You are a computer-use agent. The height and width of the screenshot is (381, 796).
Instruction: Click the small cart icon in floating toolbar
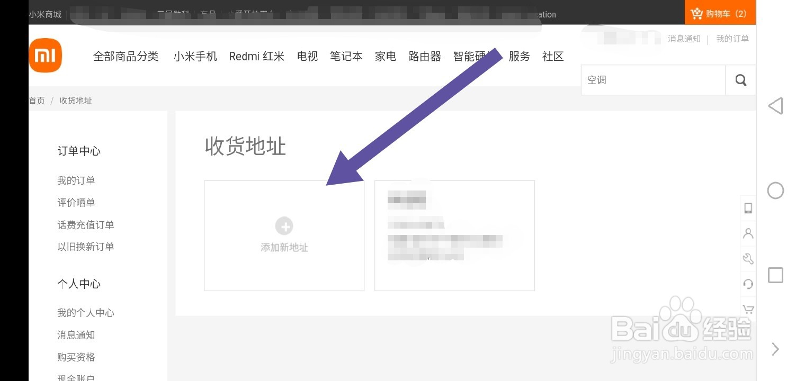tap(748, 310)
